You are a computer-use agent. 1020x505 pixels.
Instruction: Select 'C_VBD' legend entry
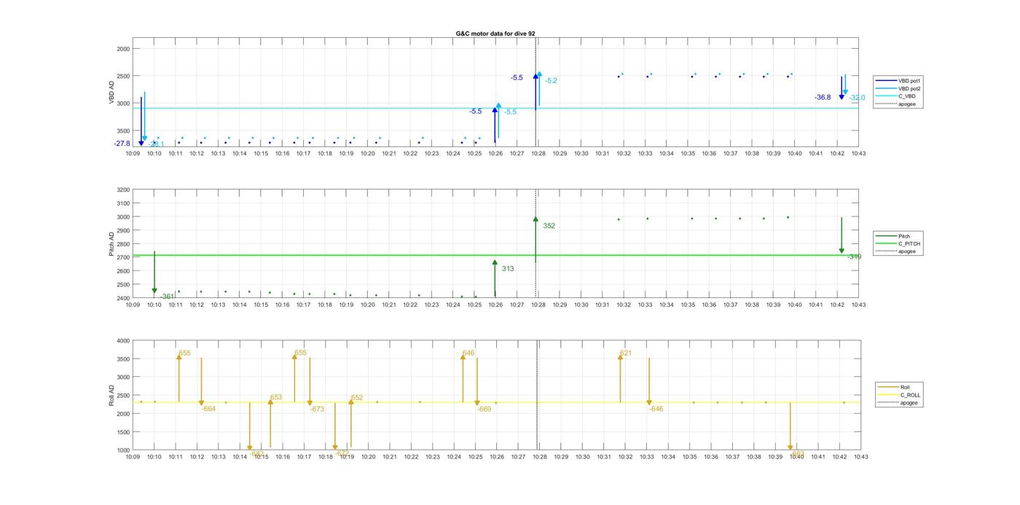pyautogui.click(x=896, y=96)
